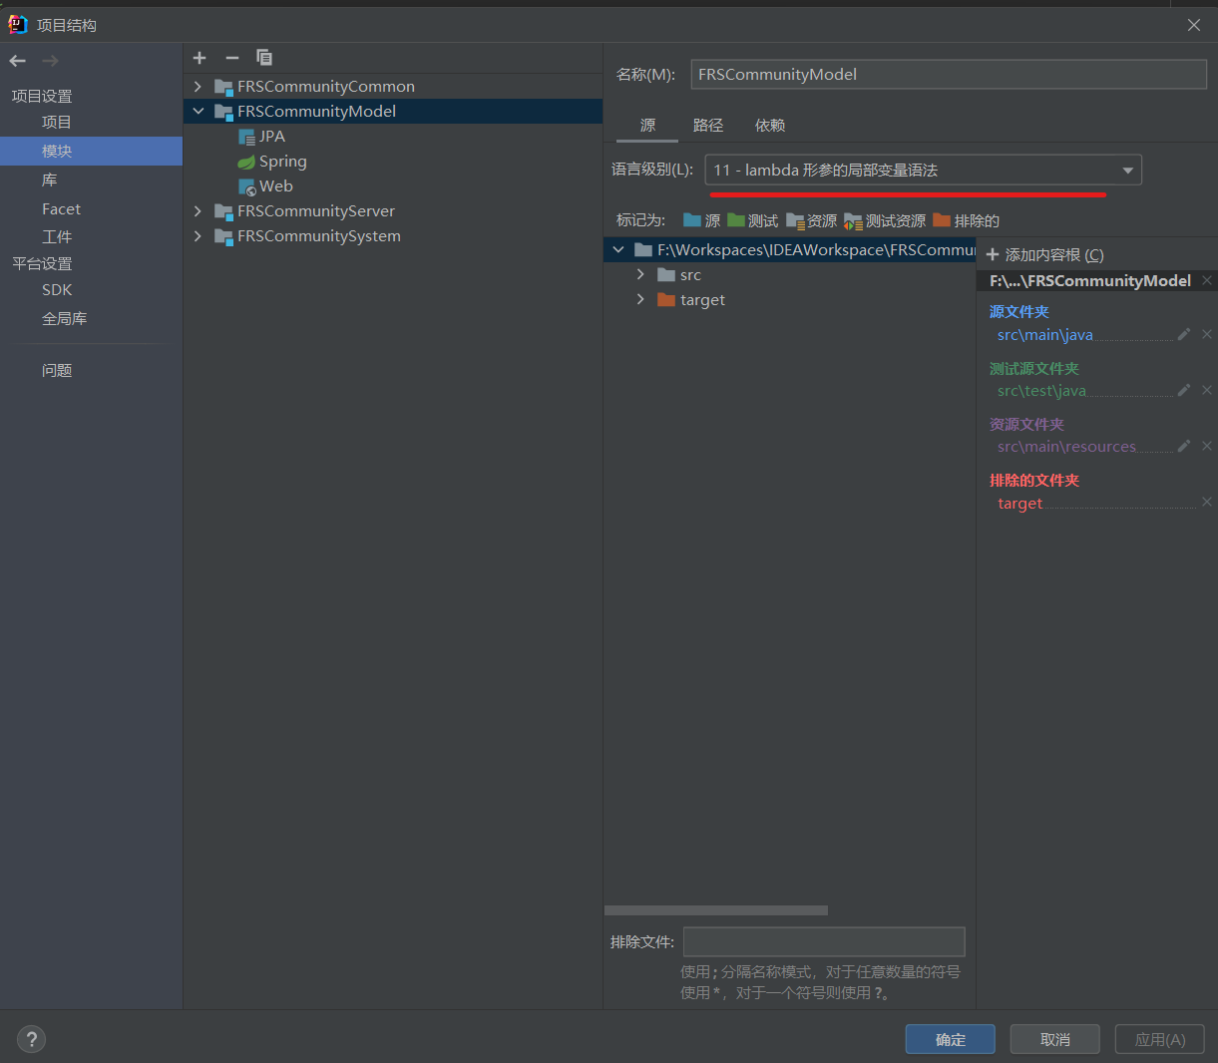1218x1063 pixels.
Task: Expand the src folder
Action: tap(640, 274)
